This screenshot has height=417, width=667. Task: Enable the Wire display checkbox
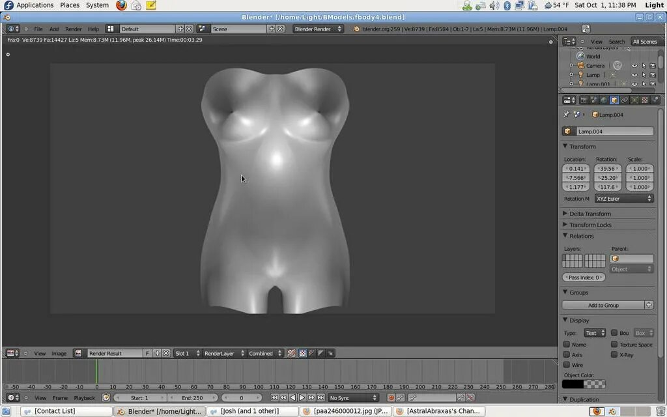tap(567, 365)
